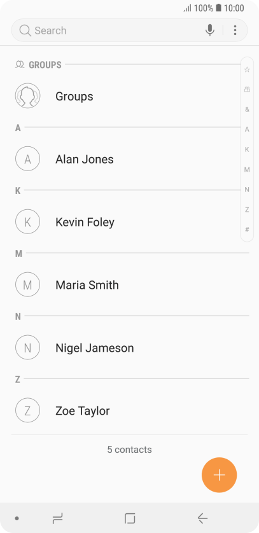259x533 pixels.
Task: Tap the magnifier search icon
Action: click(x=25, y=31)
